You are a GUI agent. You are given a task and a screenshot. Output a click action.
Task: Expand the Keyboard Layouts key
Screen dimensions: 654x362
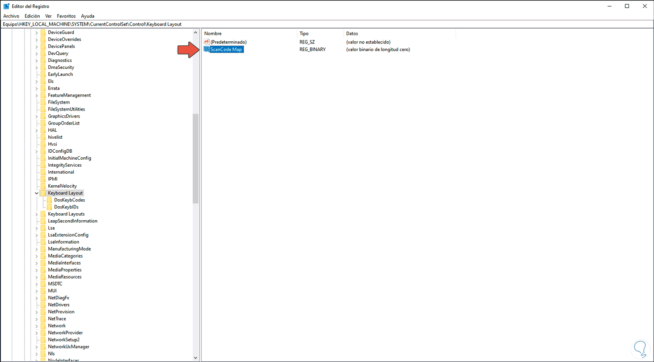37,214
